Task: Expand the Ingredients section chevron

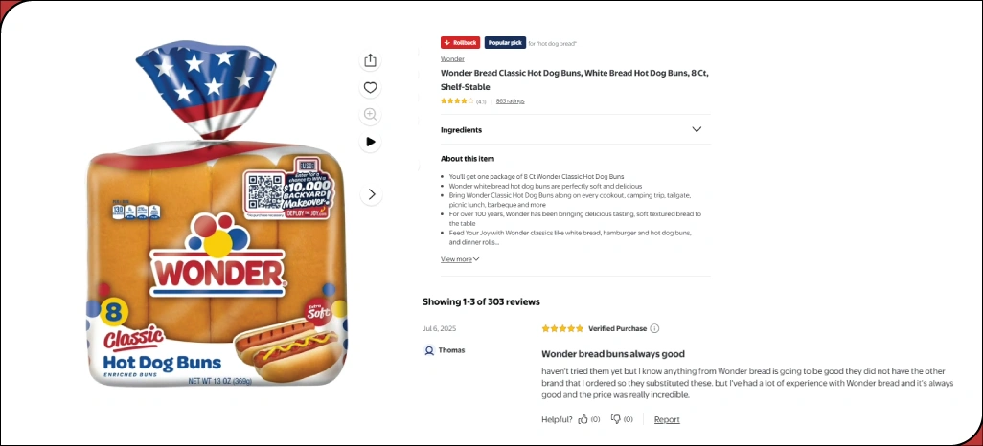Action: [697, 129]
